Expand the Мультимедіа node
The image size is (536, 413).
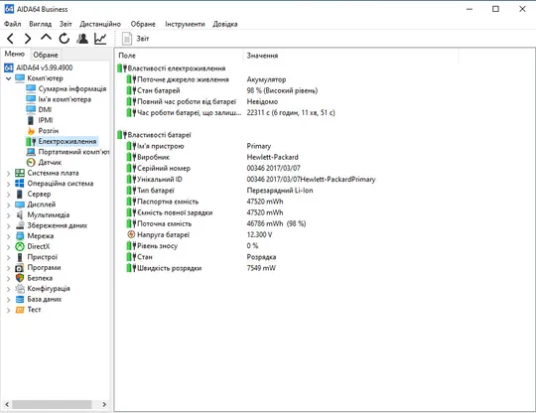(x=9, y=215)
